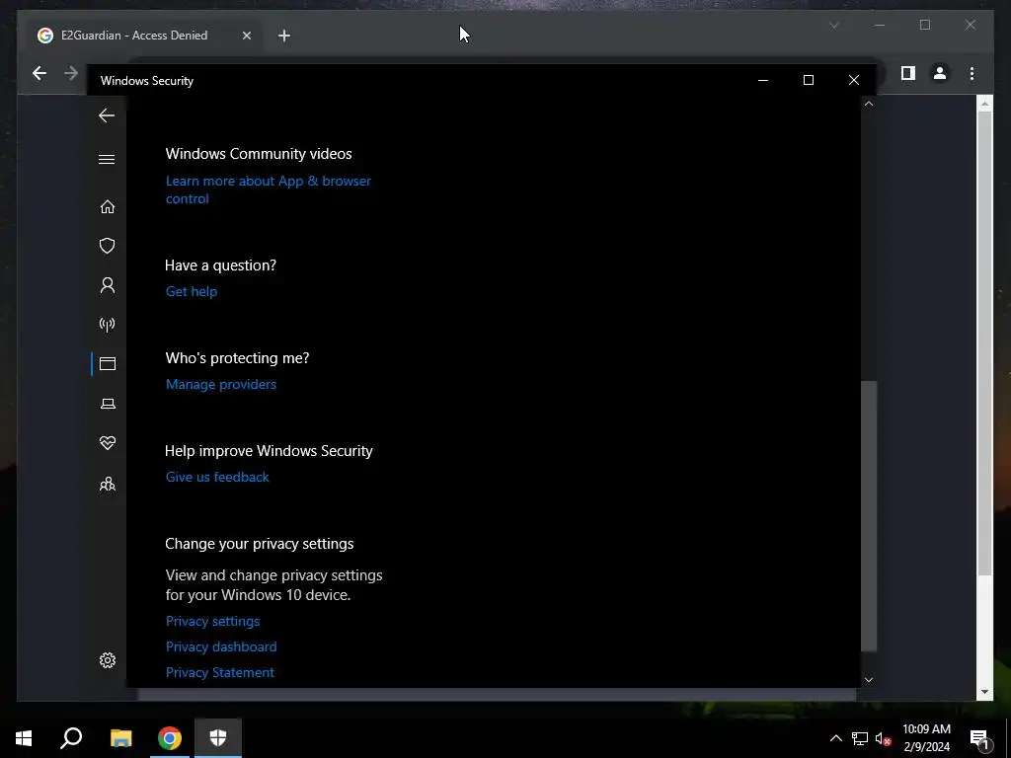Click Chrome page scrollbar up arrow
1011x758 pixels.
(x=984, y=103)
